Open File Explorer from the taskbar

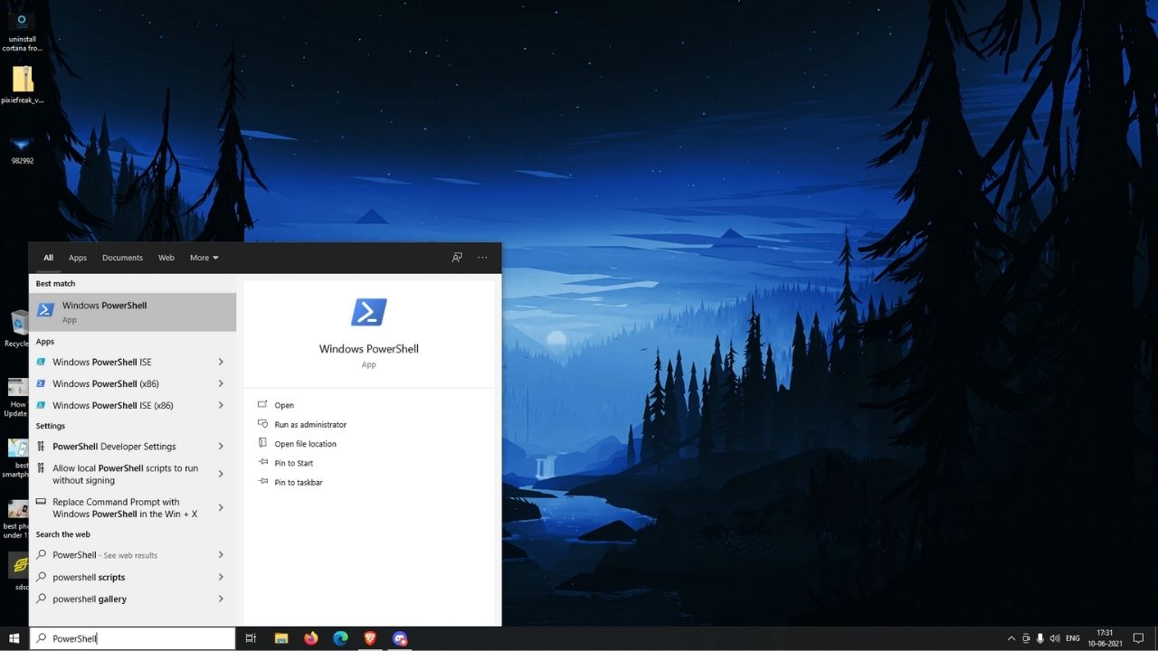coord(281,638)
